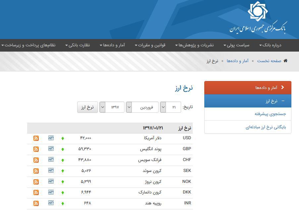
Task: Open بایگانی نرخ ارز مبادله‌ای link
Action: pyautogui.click(x=266, y=127)
